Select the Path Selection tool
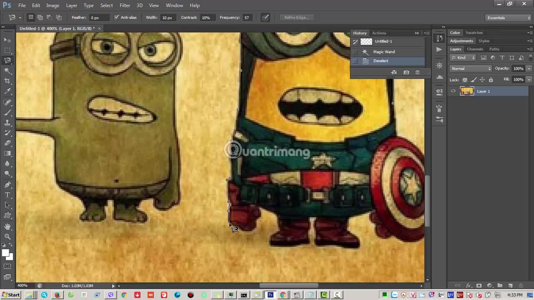This screenshot has width=534, height=300. pyautogui.click(x=8, y=205)
